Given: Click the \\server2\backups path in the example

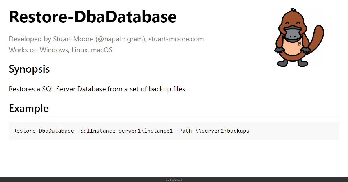Looking at the screenshot, I should tap(222, 131).
